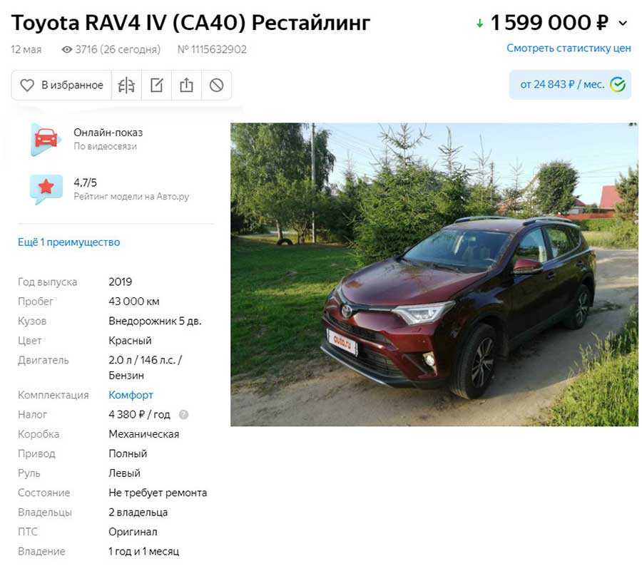The height and width of the screenshot is (571, 642).
Task: Add listing to favorites with heart button
Action: click(x=61, y=85)
